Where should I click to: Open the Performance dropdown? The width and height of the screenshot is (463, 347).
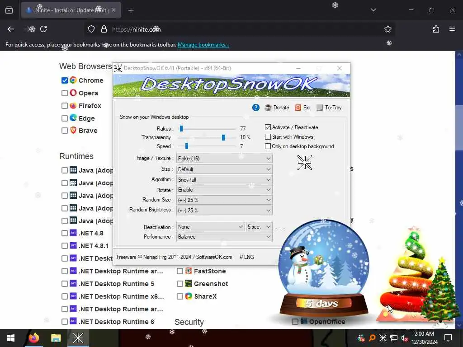click(224, 237)
